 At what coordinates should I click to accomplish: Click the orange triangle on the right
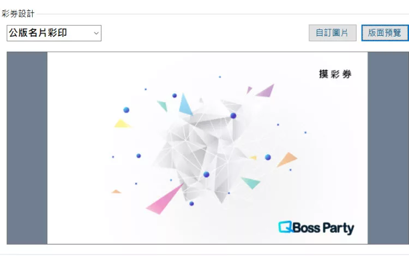[287, 159]
